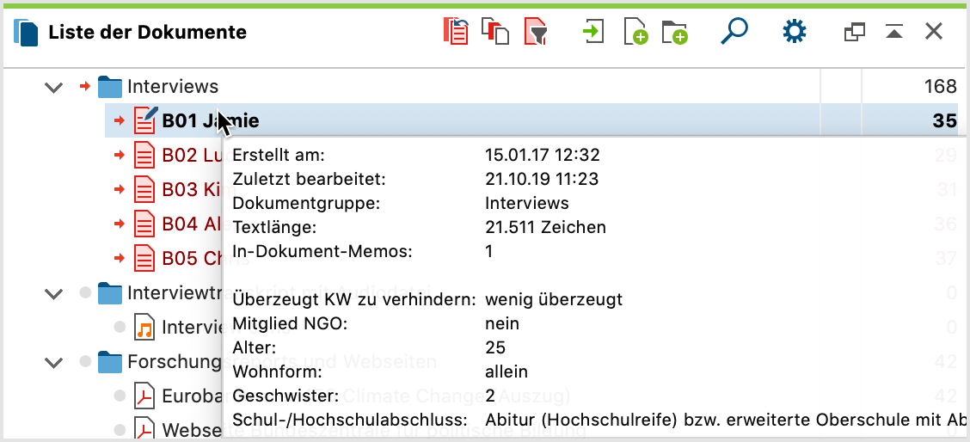Activate the audio Interview document grey dot

tap(120, 327)
